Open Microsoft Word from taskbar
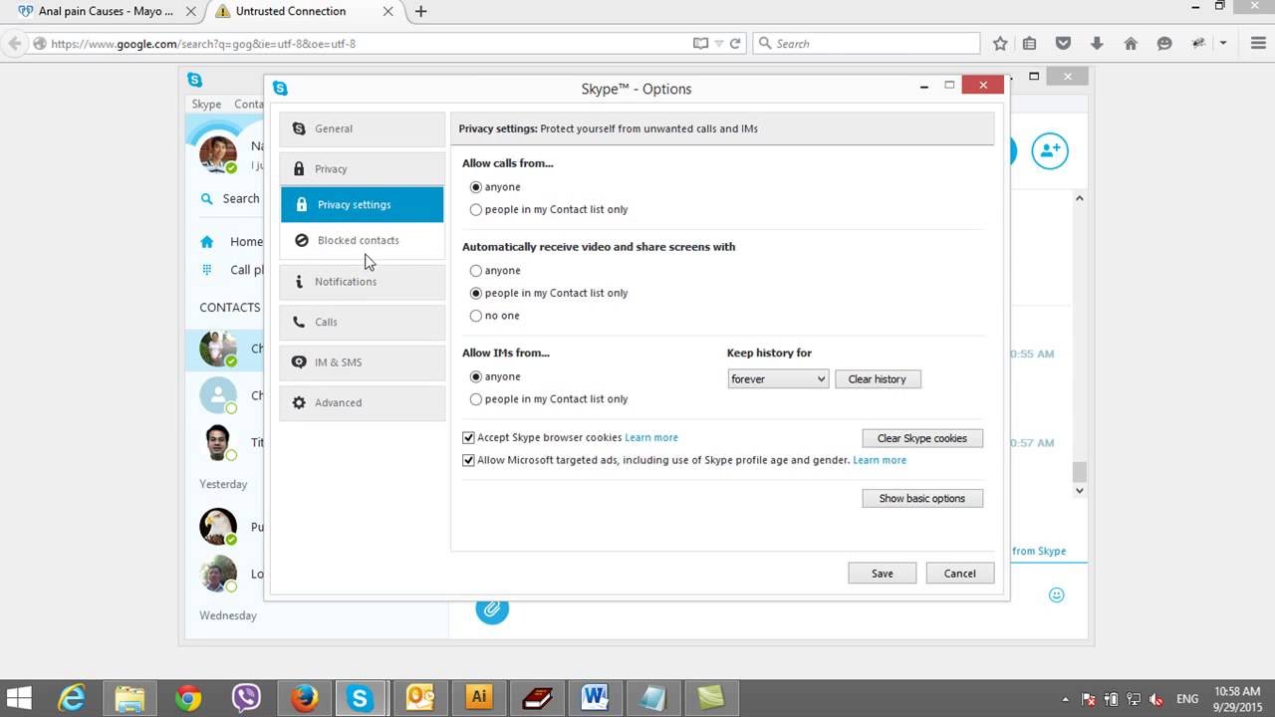 coord(595,698)
